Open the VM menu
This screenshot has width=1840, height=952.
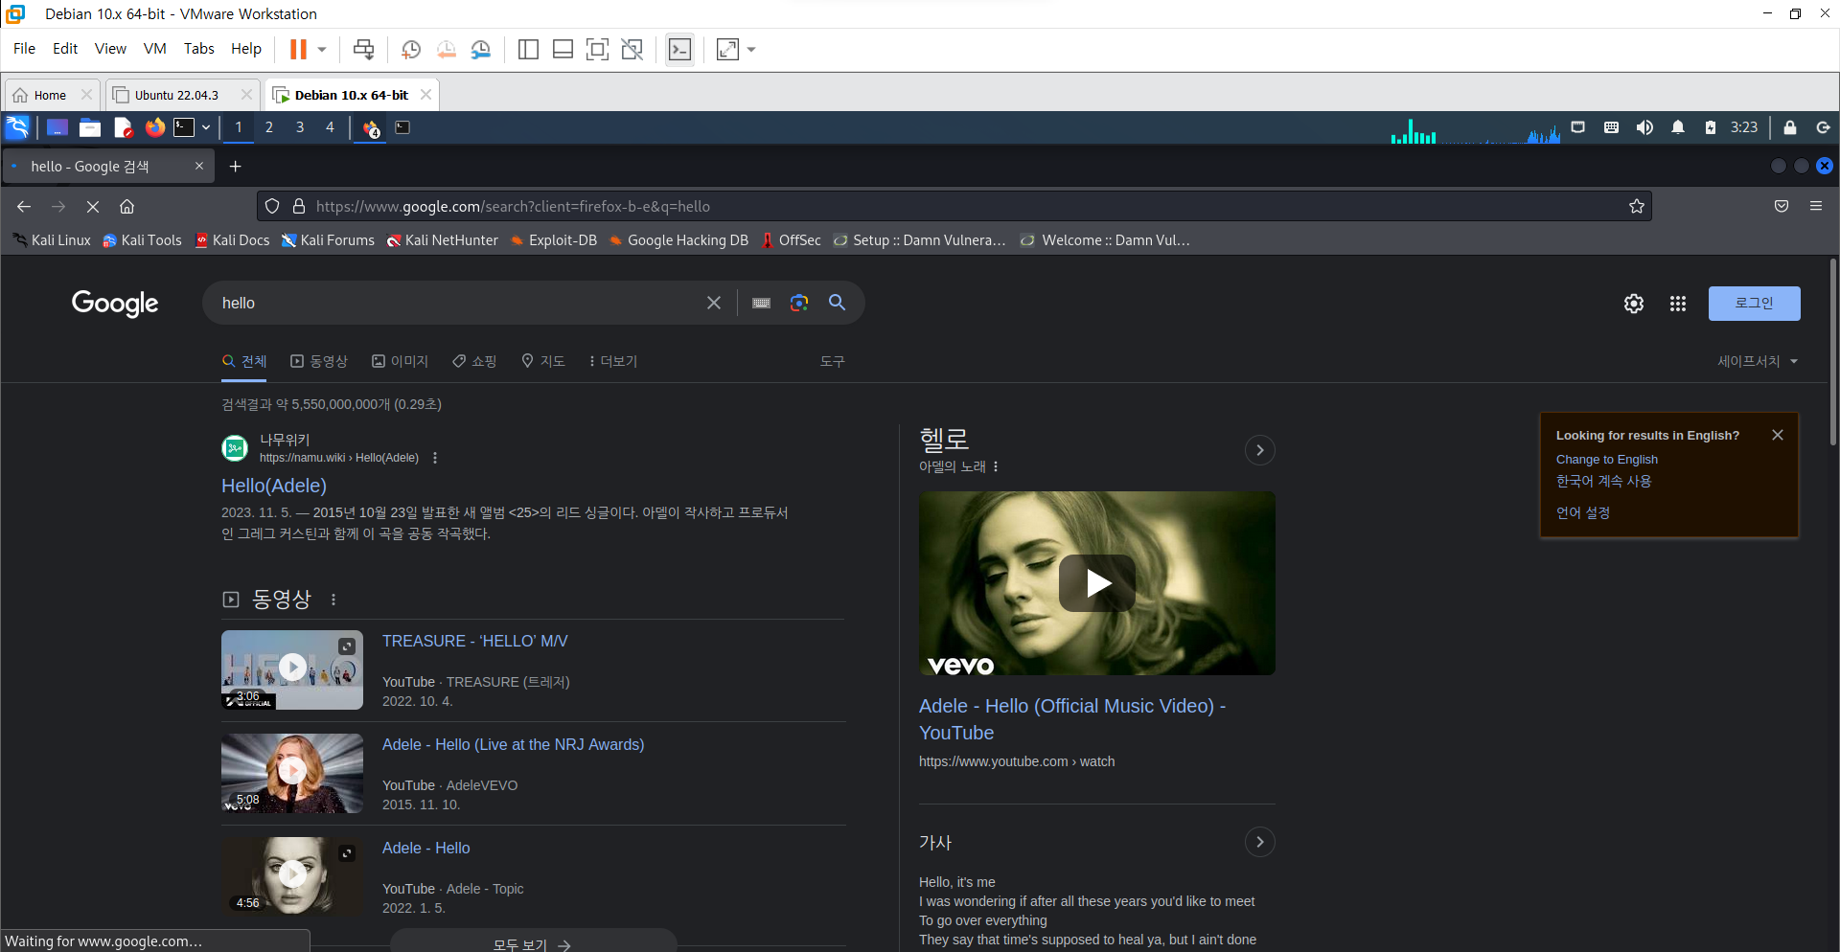coord(154,48)
